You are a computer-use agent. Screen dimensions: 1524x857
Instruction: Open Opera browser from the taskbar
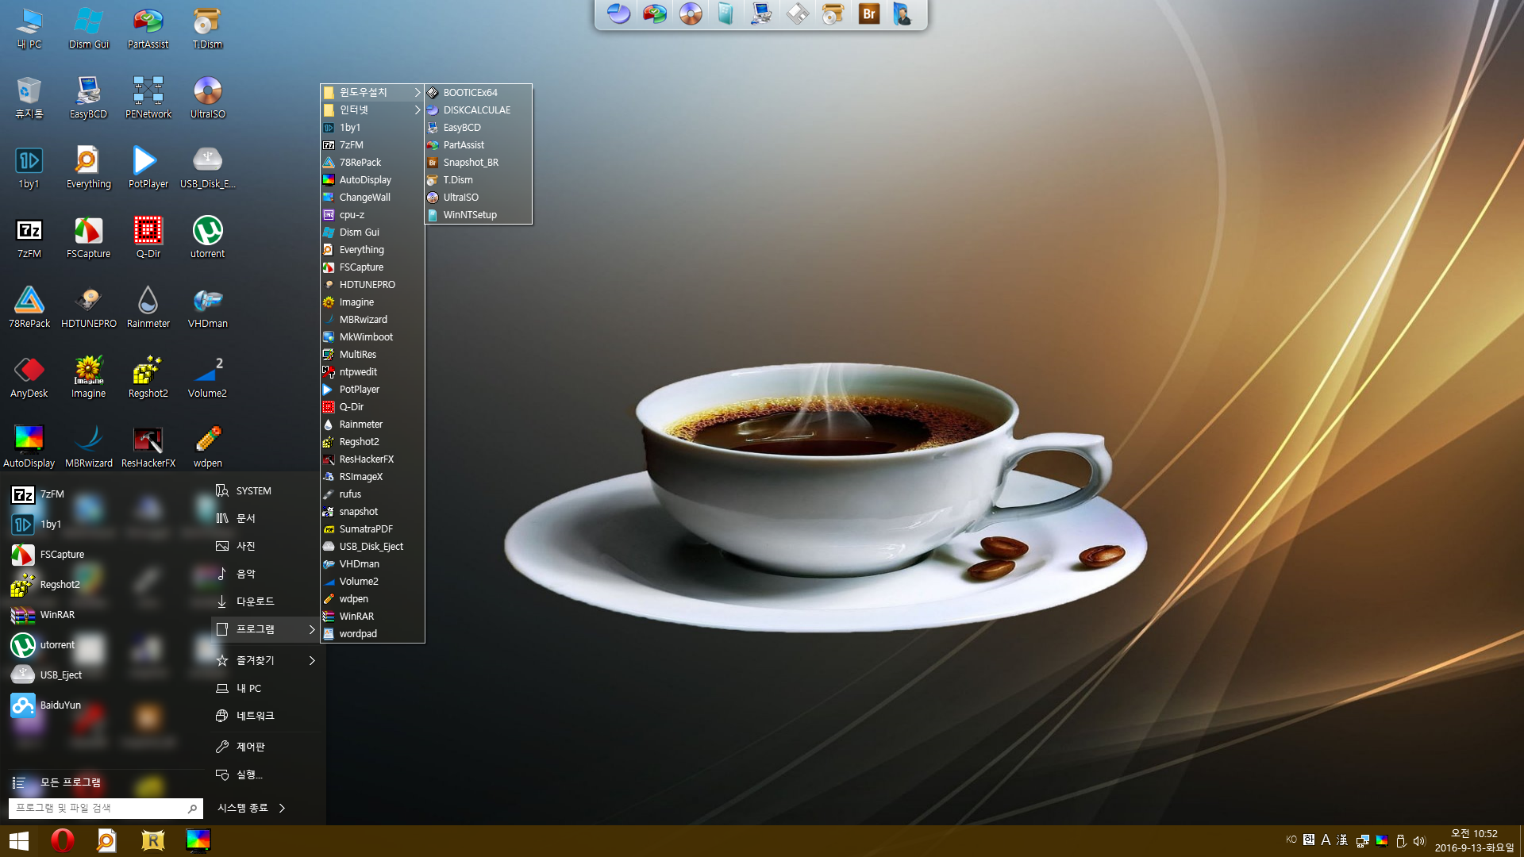(x=63, y=840)
